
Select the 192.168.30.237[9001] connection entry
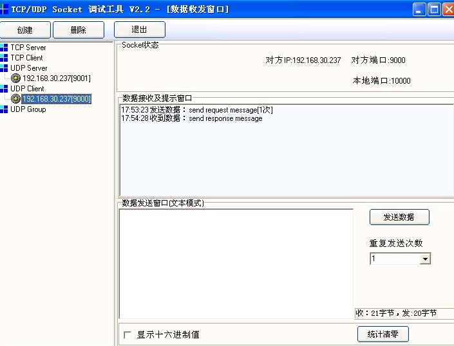[x=57, y=78]
